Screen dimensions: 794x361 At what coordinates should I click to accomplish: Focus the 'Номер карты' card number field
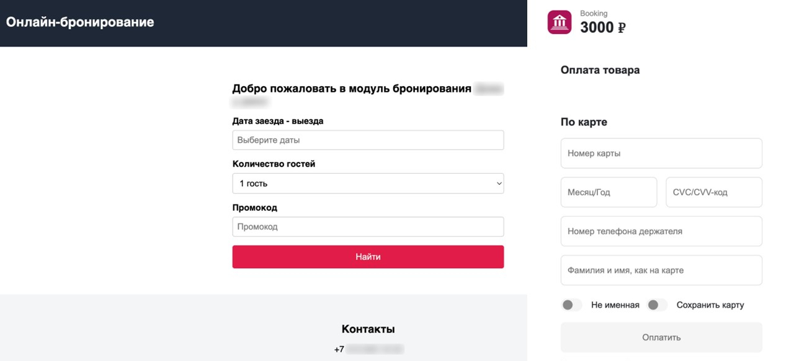661,153
